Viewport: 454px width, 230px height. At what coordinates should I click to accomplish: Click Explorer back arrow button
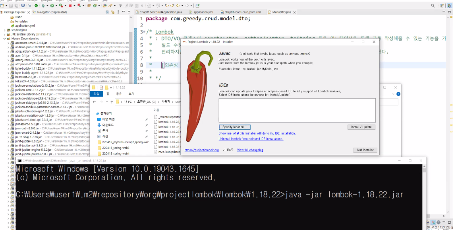click(95, 102)
